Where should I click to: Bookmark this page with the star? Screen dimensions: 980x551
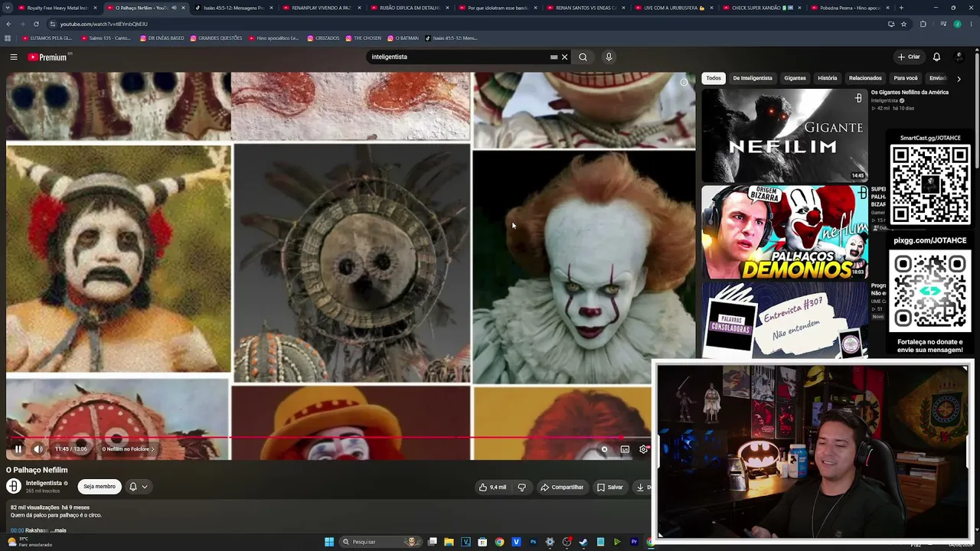(x=903, y=24)
